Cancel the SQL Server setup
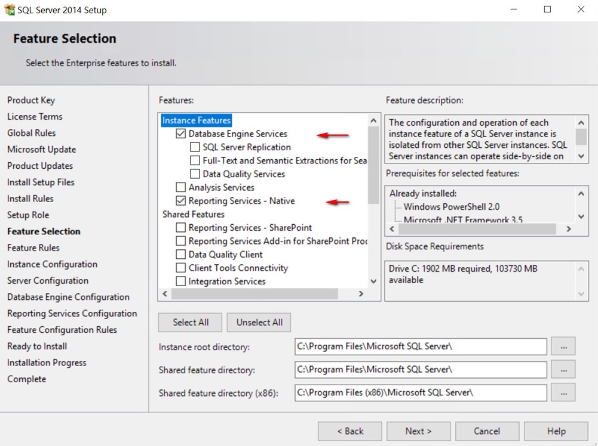Screen dimensions: 598x446 point(487,431)
